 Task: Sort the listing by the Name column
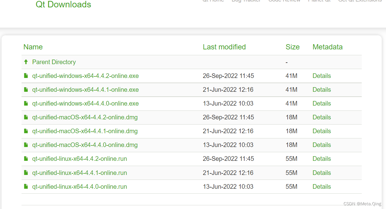33,47
